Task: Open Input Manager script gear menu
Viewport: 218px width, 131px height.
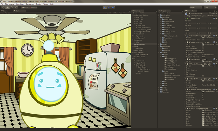Action: (x=216, y=42)
